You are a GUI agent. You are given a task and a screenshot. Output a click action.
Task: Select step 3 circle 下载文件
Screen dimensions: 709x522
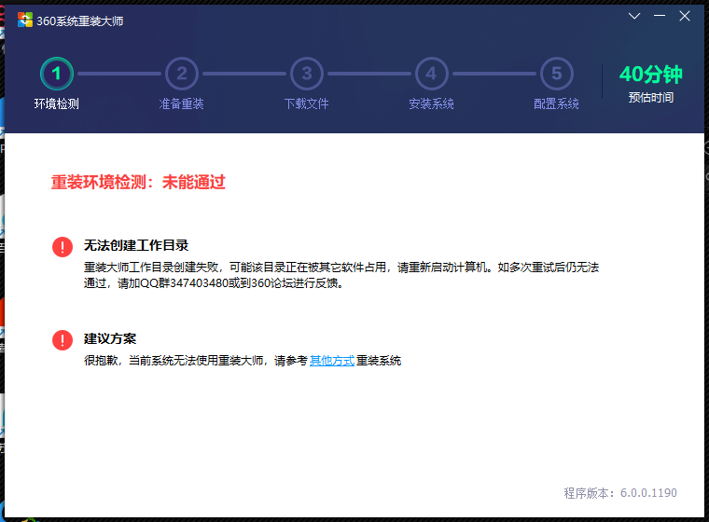(x=307, y=74)
